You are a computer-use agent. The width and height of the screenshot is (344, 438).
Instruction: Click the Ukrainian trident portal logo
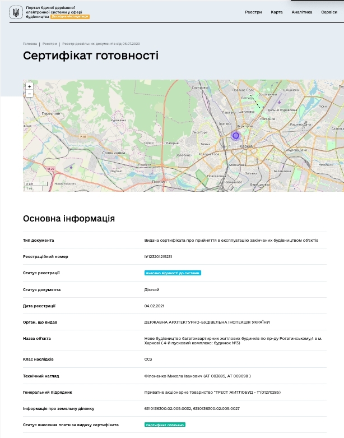tap(16, 12)
